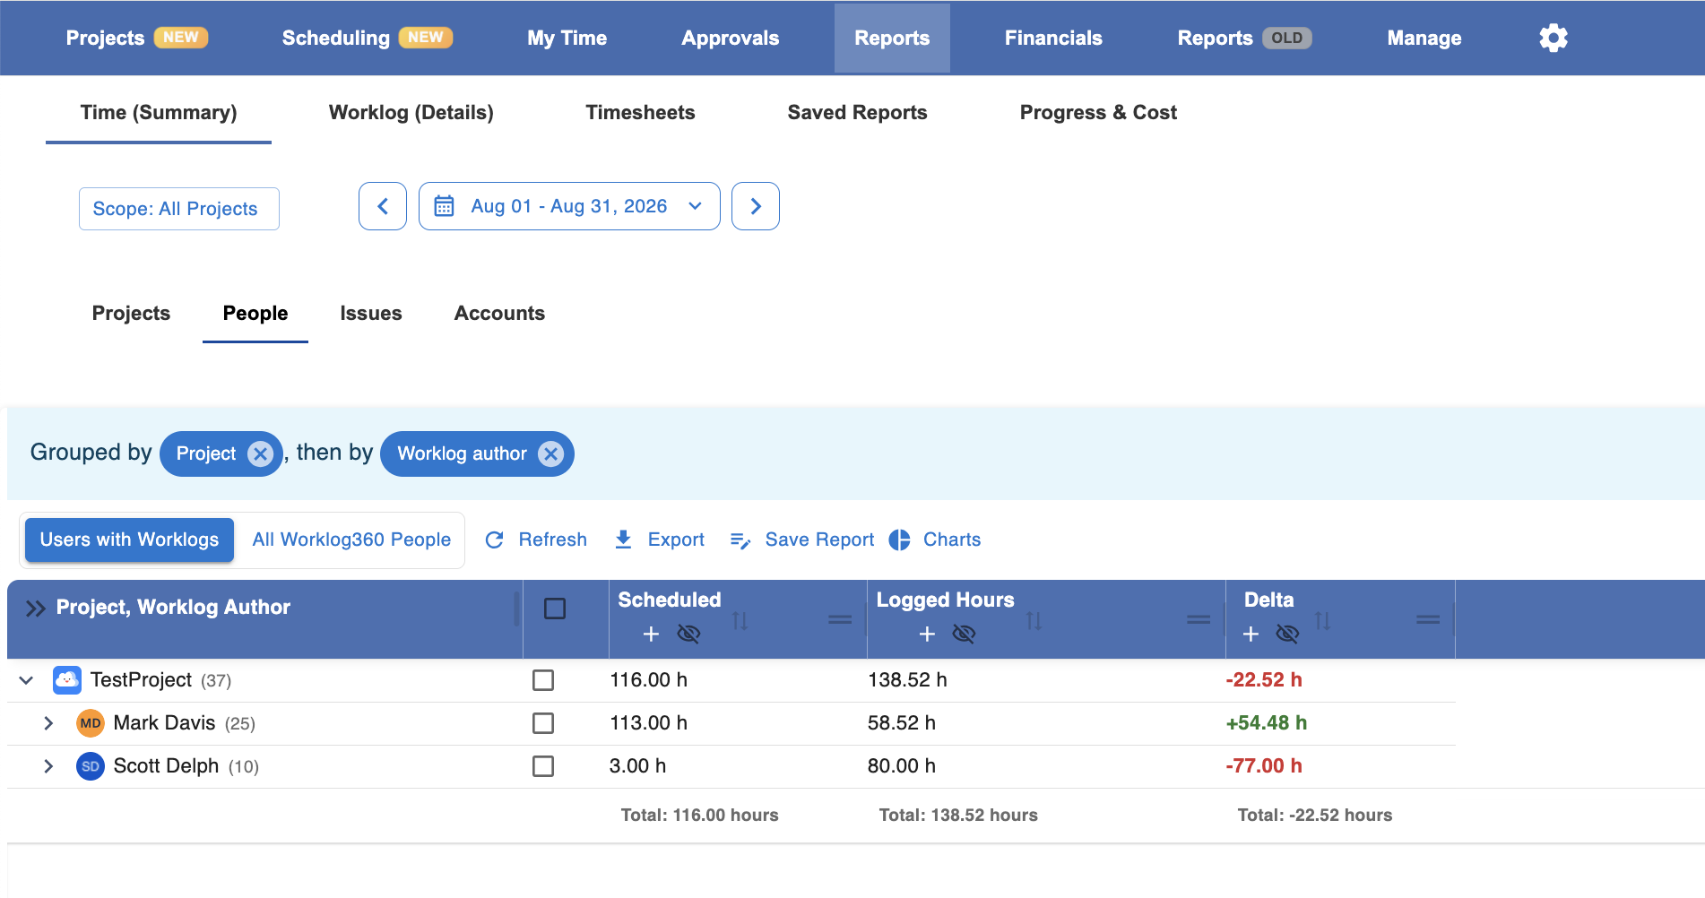Open the Saved Reports tab
Screen dimensions: 1705x898
857,112
